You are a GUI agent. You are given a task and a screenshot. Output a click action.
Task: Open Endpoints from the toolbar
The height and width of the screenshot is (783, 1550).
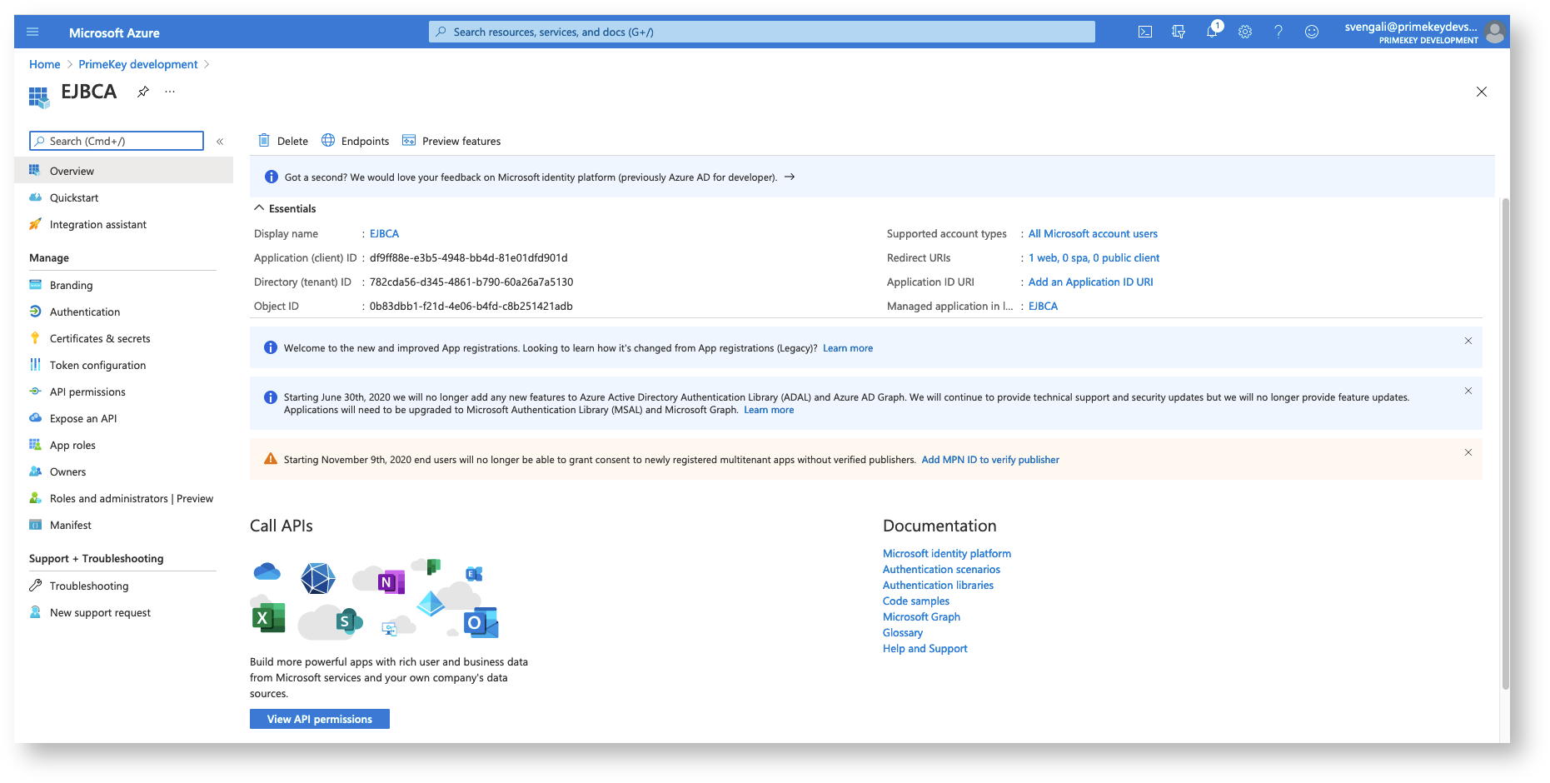point(354,141)
